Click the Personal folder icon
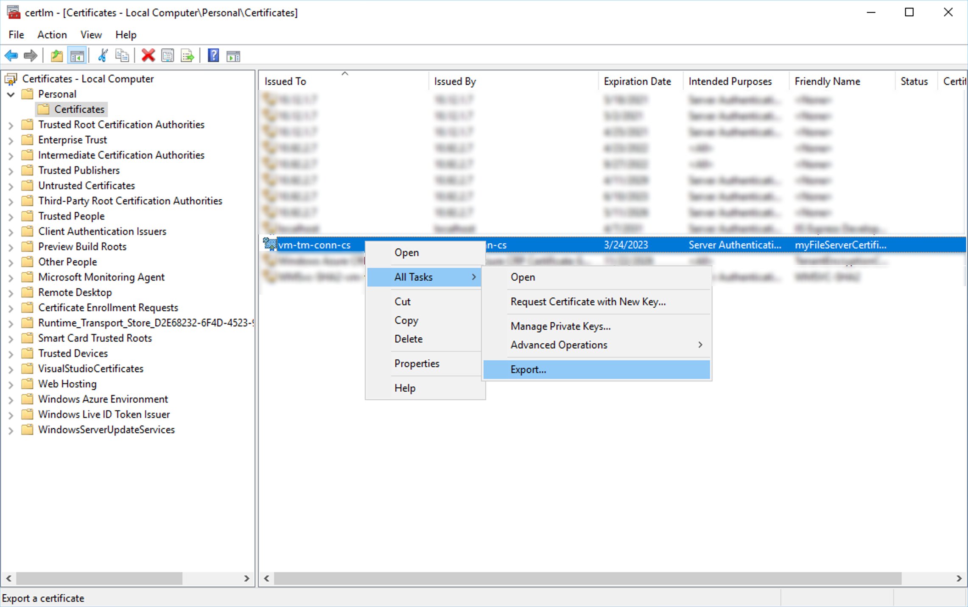The height and width of the screenshot is (607, 968). [27, 94]
